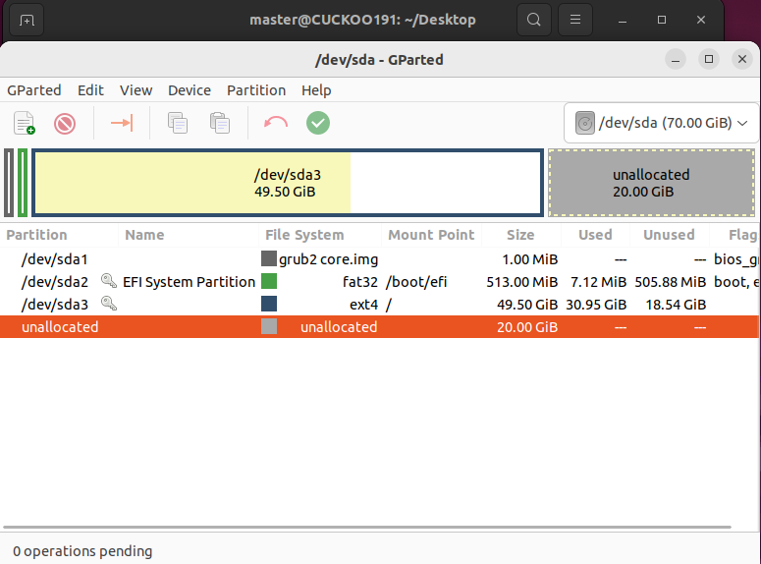761x564 pixels.
Task: Click the dark blue ext4 color swatch
Action: tap(269, 304)
